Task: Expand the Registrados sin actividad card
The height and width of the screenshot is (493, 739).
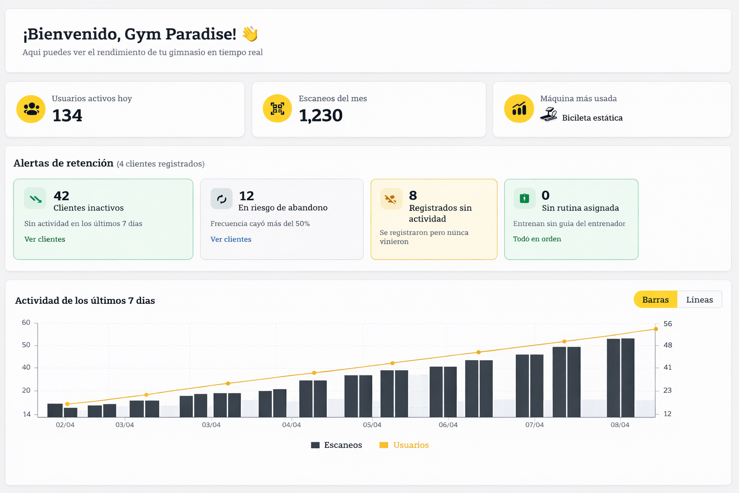Action: [x=433, y=219]
